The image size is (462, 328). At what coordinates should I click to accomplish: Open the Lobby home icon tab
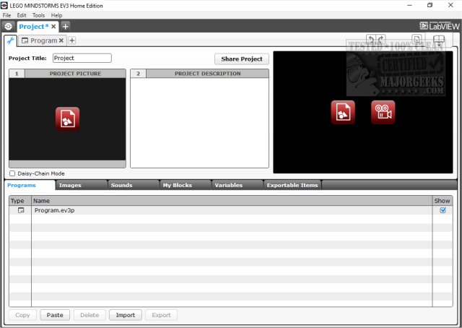point(8,27)
